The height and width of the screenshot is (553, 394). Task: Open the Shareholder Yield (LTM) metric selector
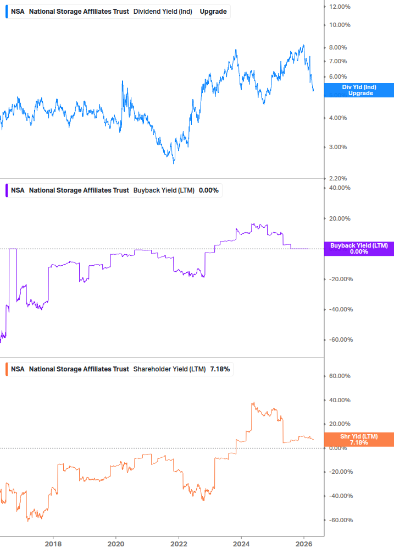170,369
